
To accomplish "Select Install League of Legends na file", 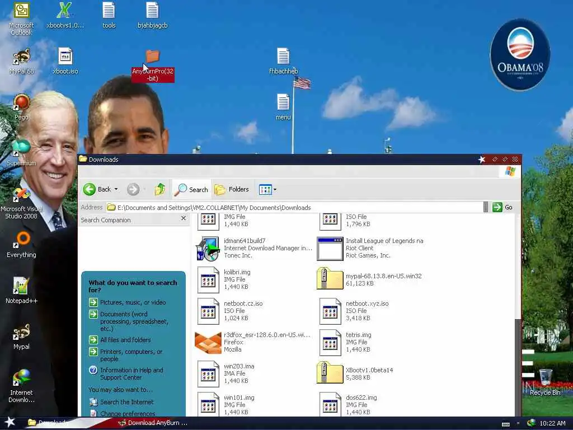I will [370, 248].
